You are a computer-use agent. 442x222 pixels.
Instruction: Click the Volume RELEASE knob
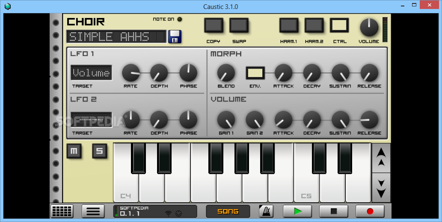[x=369, y=119]
